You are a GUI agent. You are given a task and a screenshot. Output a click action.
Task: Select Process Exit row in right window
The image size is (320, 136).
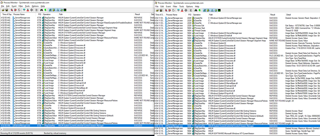pyautogui.click(x=237, y=26)
